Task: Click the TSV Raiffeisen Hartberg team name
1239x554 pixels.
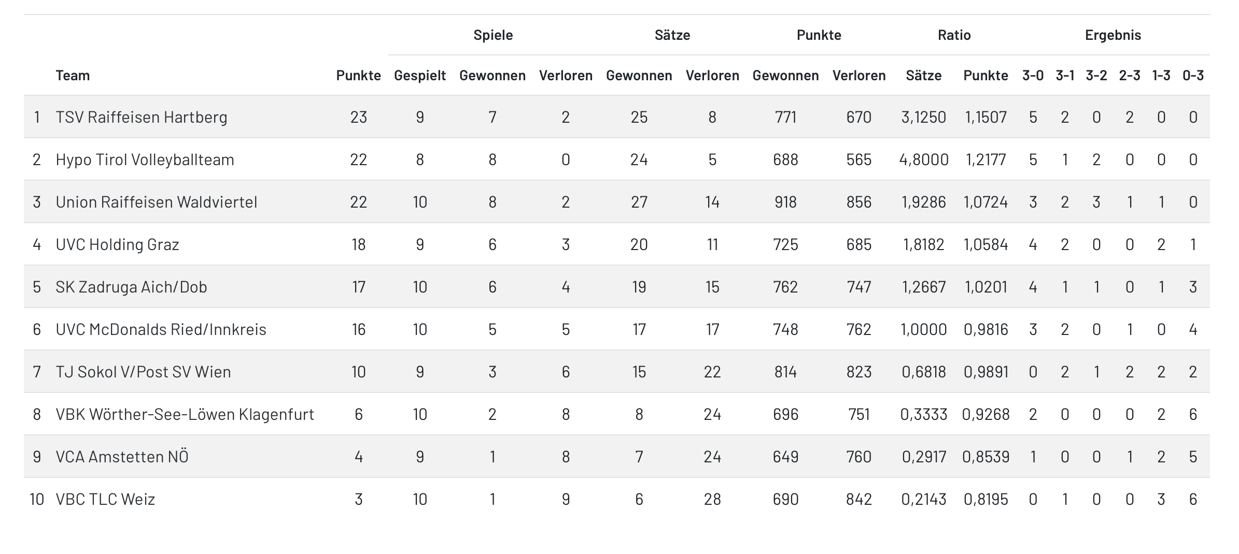Action: (142, 117)
